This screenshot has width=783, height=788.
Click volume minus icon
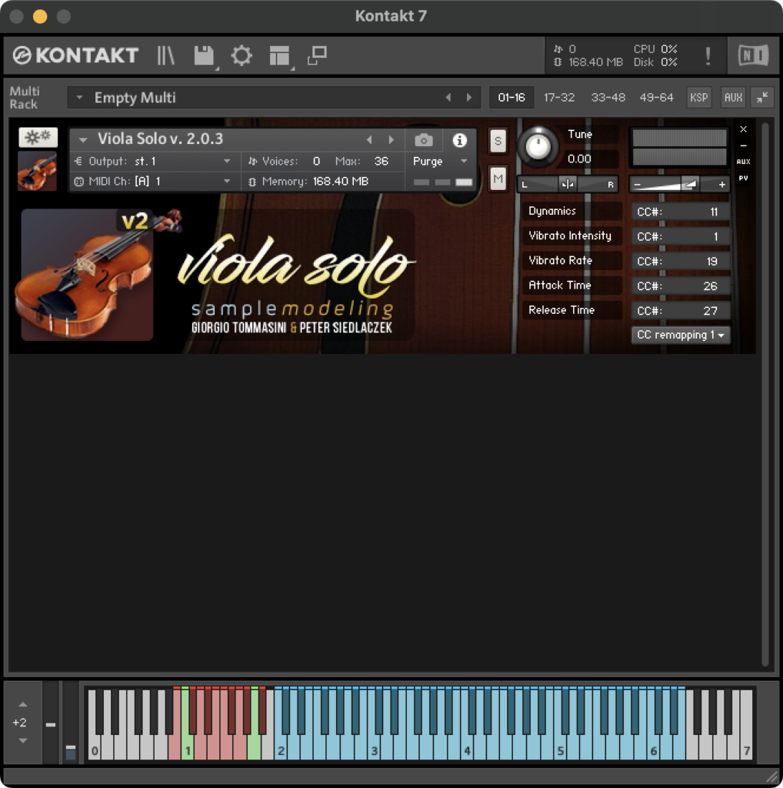click(x=638, y=185)
